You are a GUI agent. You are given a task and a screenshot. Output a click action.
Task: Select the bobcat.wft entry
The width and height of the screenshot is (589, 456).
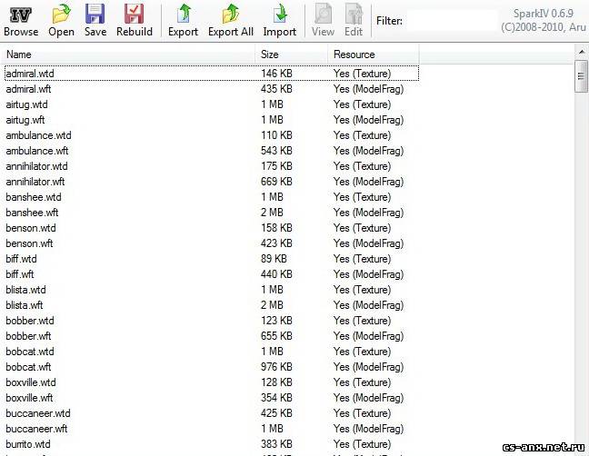point(212,367)
